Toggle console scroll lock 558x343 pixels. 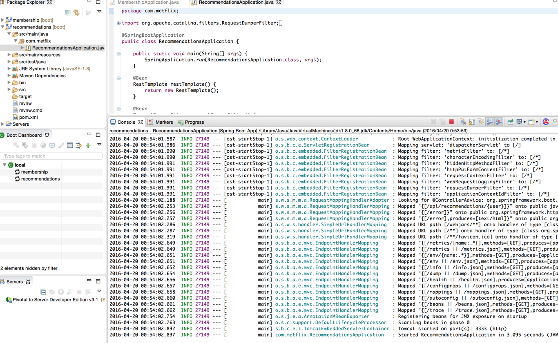[x=472, y=122]
